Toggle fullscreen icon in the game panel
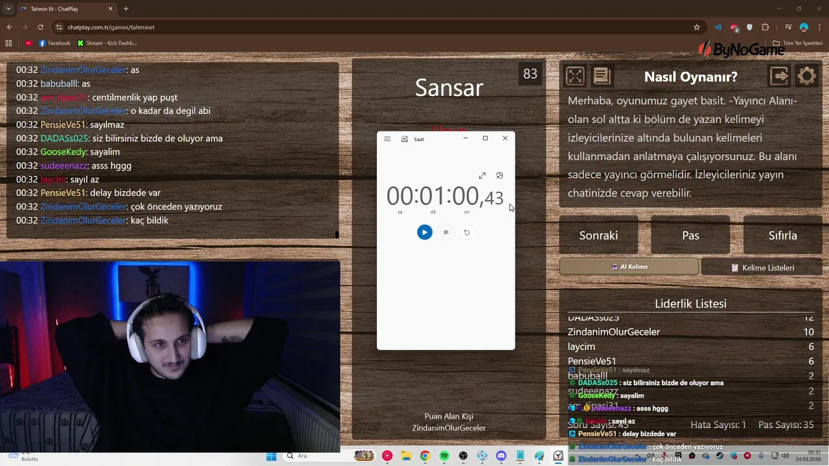Viewport: 829px width, 466px height. point(575,76)
